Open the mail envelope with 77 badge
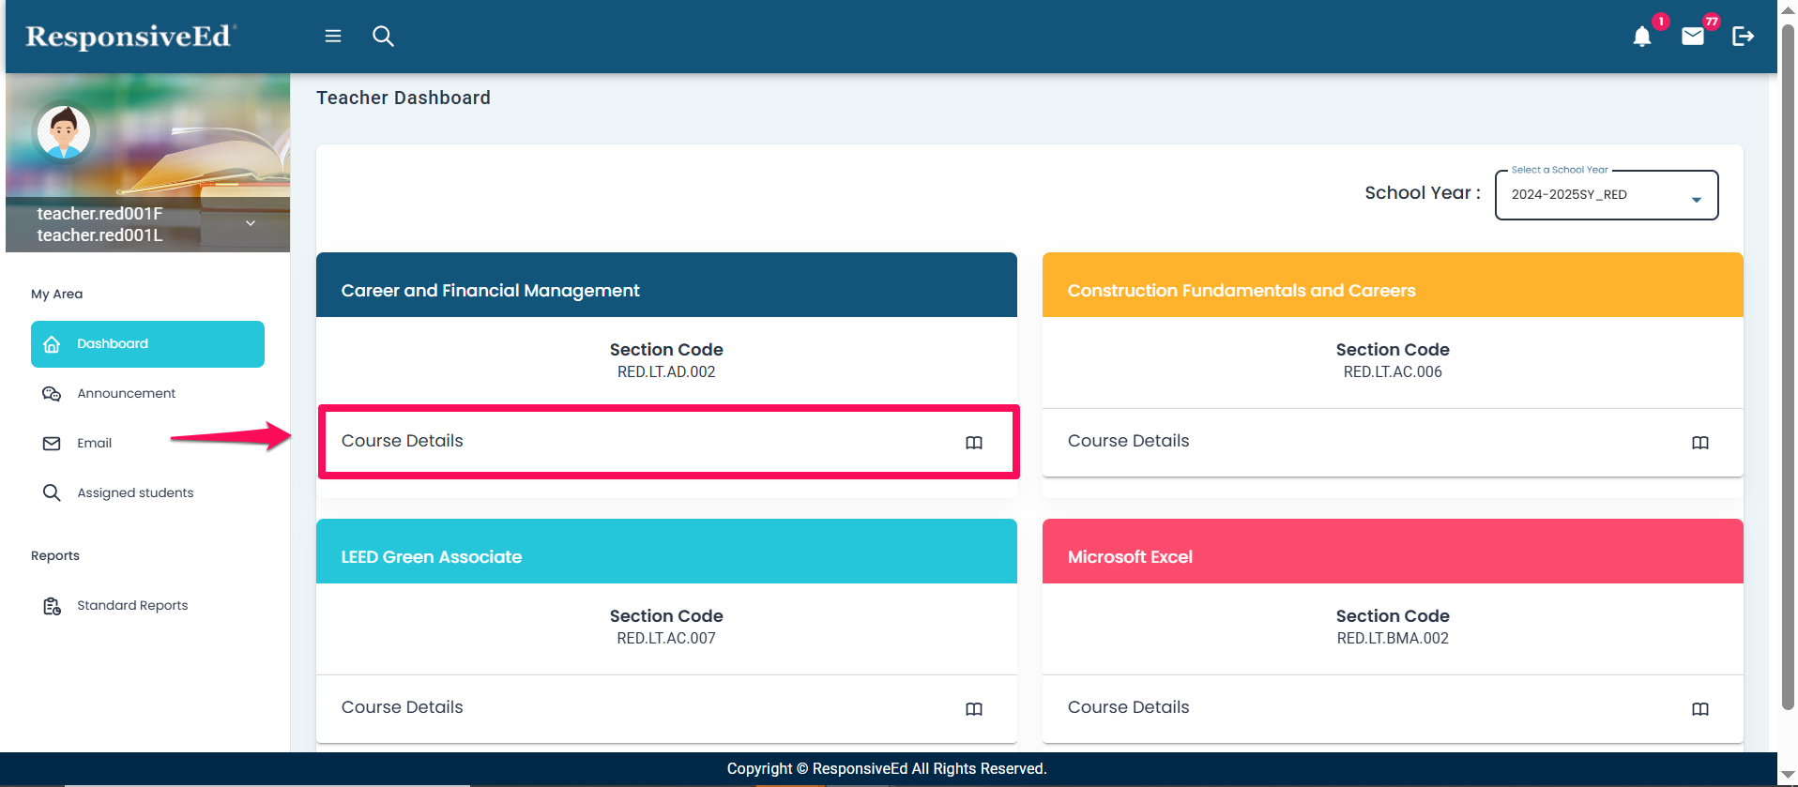Image resolution: width=1798 pixels, height=787 pixels. [1692, 37]
